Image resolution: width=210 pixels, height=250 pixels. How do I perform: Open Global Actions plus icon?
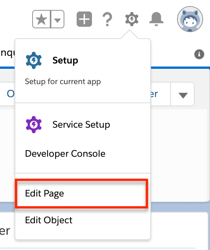coord(84,19)
